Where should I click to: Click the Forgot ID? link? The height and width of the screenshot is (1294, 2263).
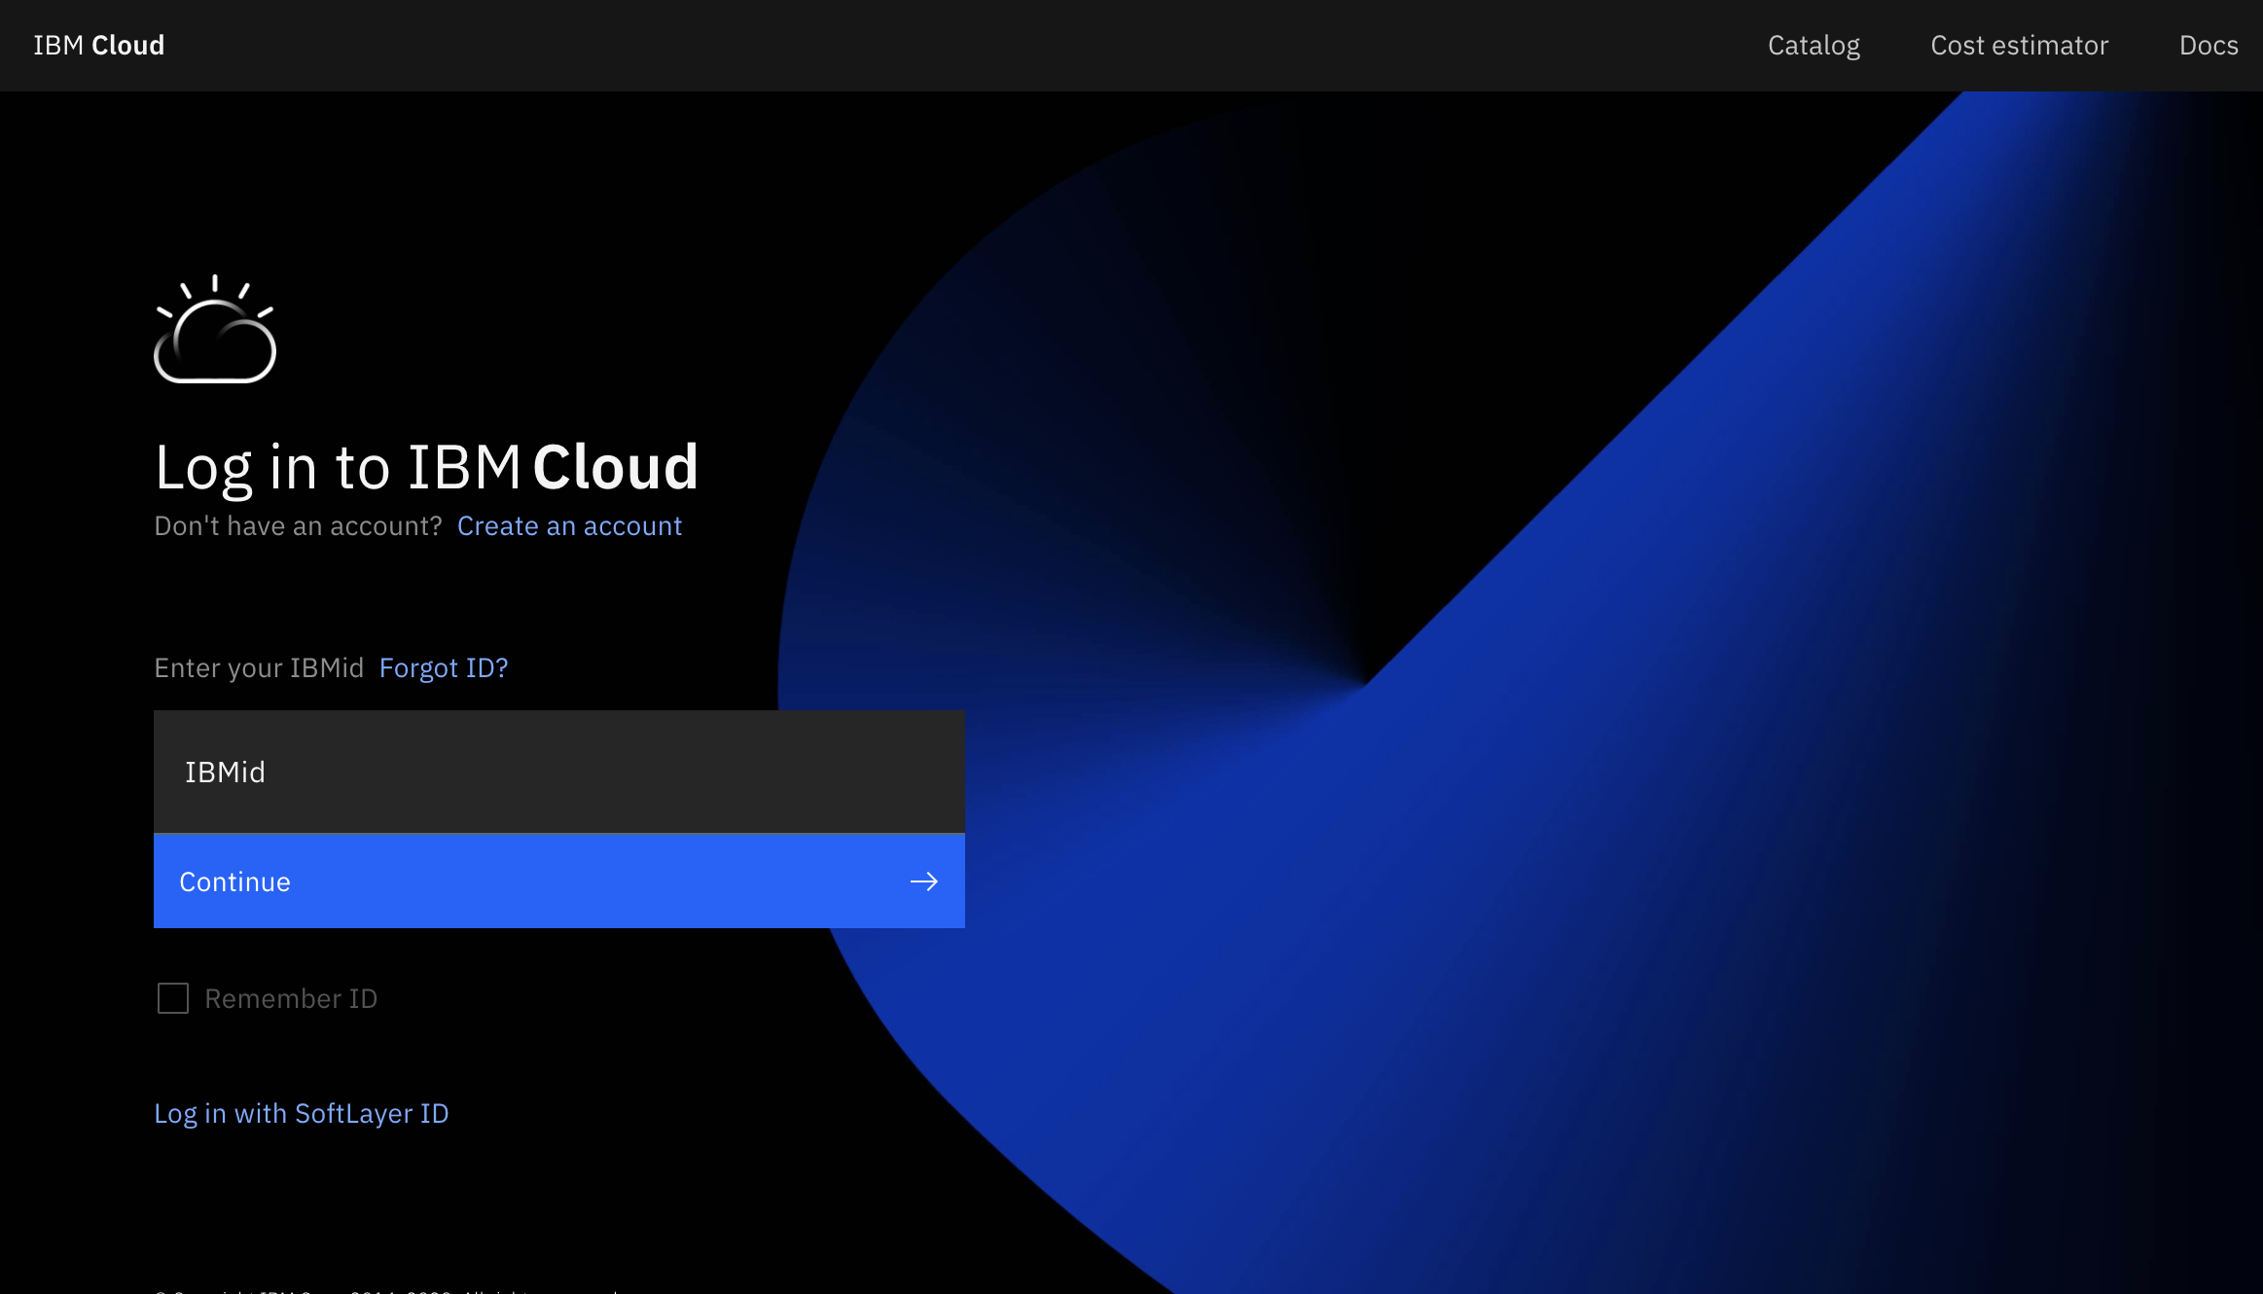point(444,668)
